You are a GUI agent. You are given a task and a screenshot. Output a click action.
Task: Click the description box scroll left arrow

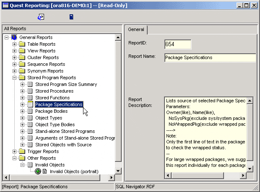[x=168, y=175]
